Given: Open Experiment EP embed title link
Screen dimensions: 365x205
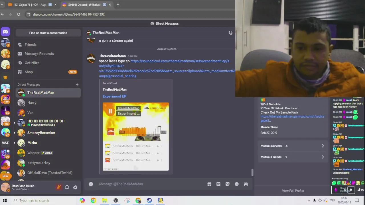Looking at the screenshot, I should pyautogui.click(x=114, y=96).
